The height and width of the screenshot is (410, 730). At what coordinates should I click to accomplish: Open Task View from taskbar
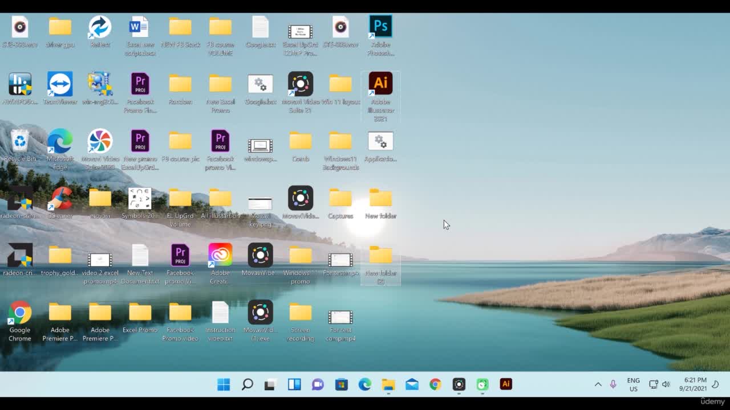click(x=270, y=384)
